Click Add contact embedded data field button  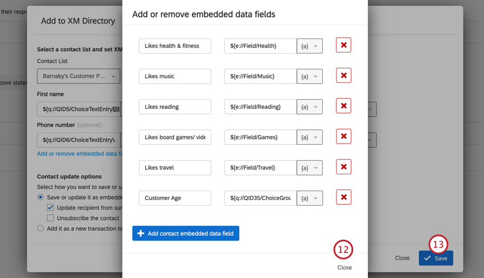click(x=186, y=234)
